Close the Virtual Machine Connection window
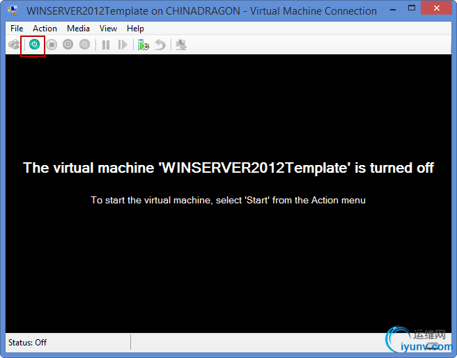Screen dimensions: 457x358 coord(436,8)
